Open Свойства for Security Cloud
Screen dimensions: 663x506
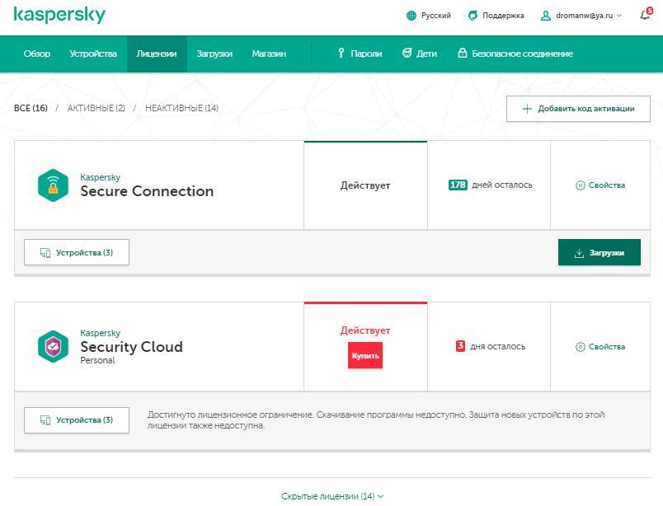(x=607, y=347)
